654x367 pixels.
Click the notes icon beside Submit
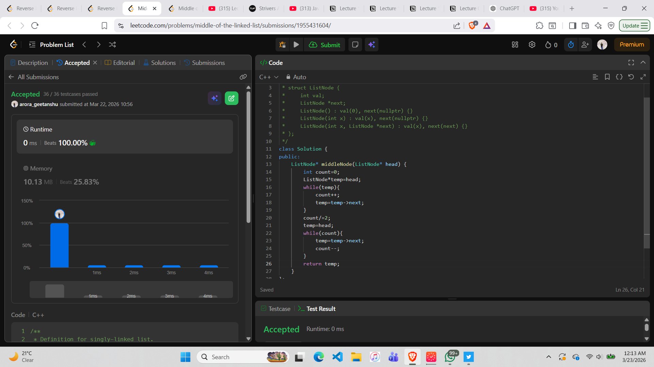point(355,45)
